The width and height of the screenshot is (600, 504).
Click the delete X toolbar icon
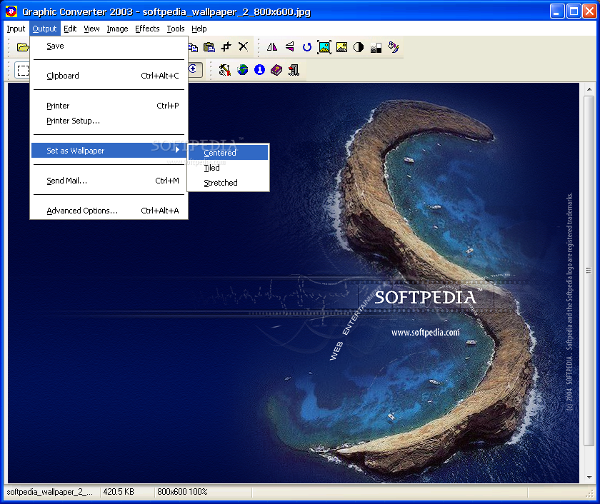tap(243, 46)
